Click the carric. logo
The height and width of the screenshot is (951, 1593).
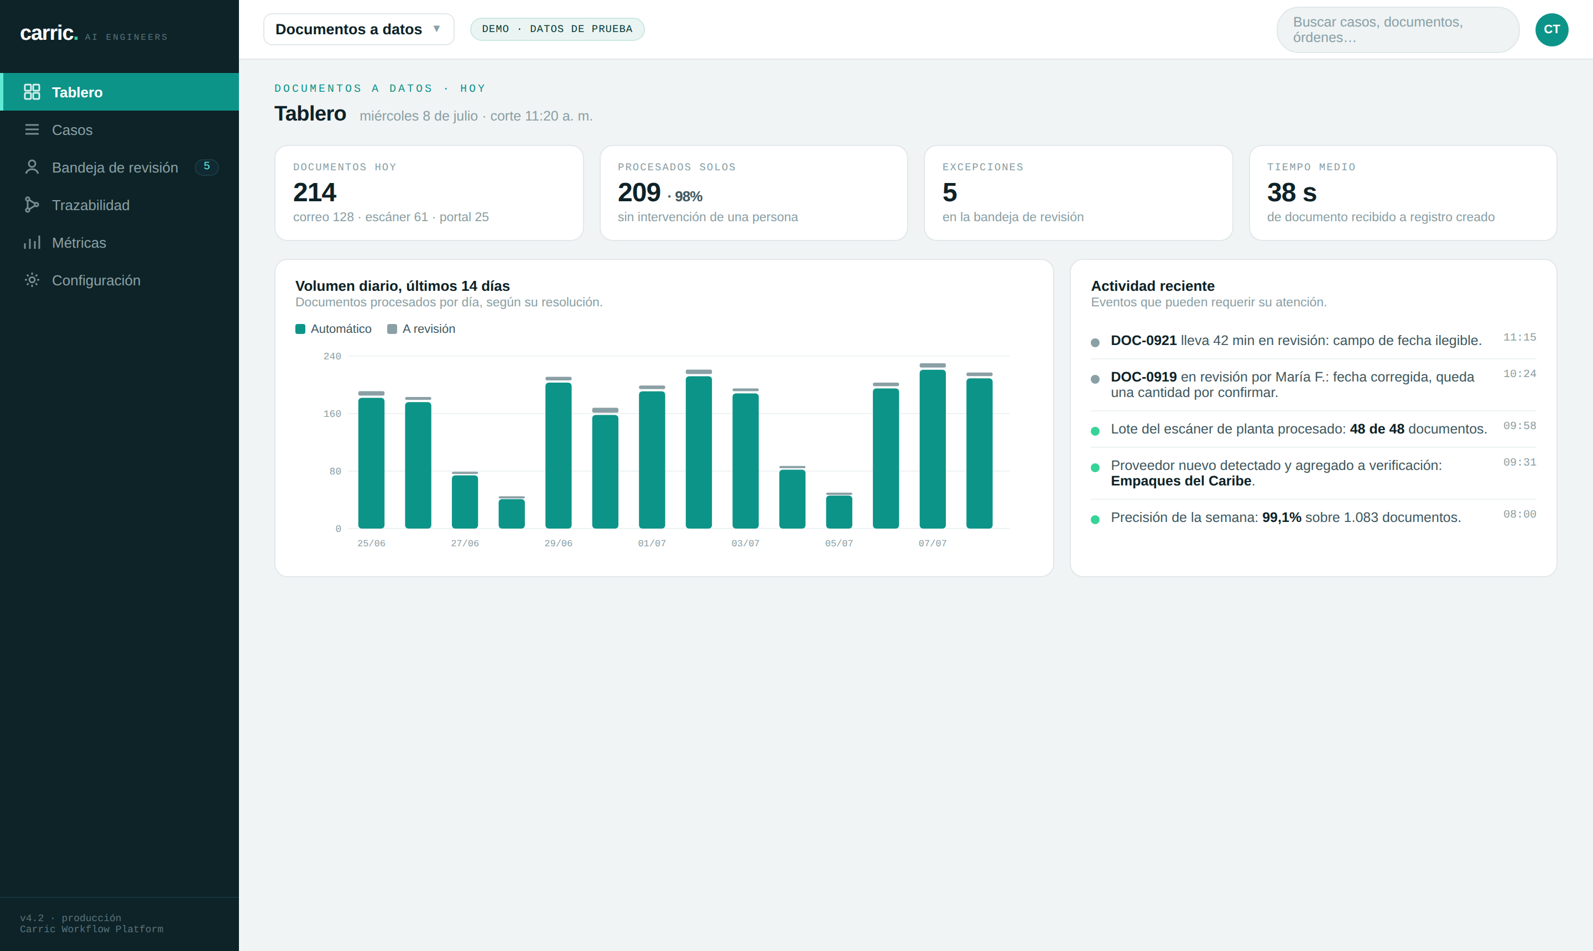click(x=49, y=33)
